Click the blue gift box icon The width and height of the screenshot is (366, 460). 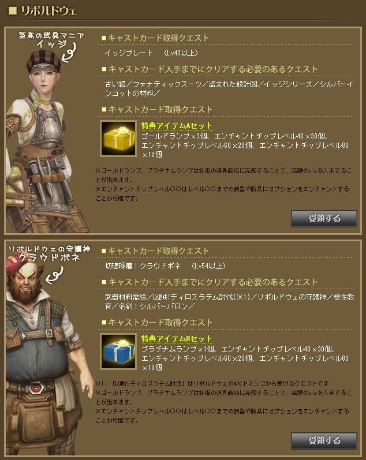(118, 351)
